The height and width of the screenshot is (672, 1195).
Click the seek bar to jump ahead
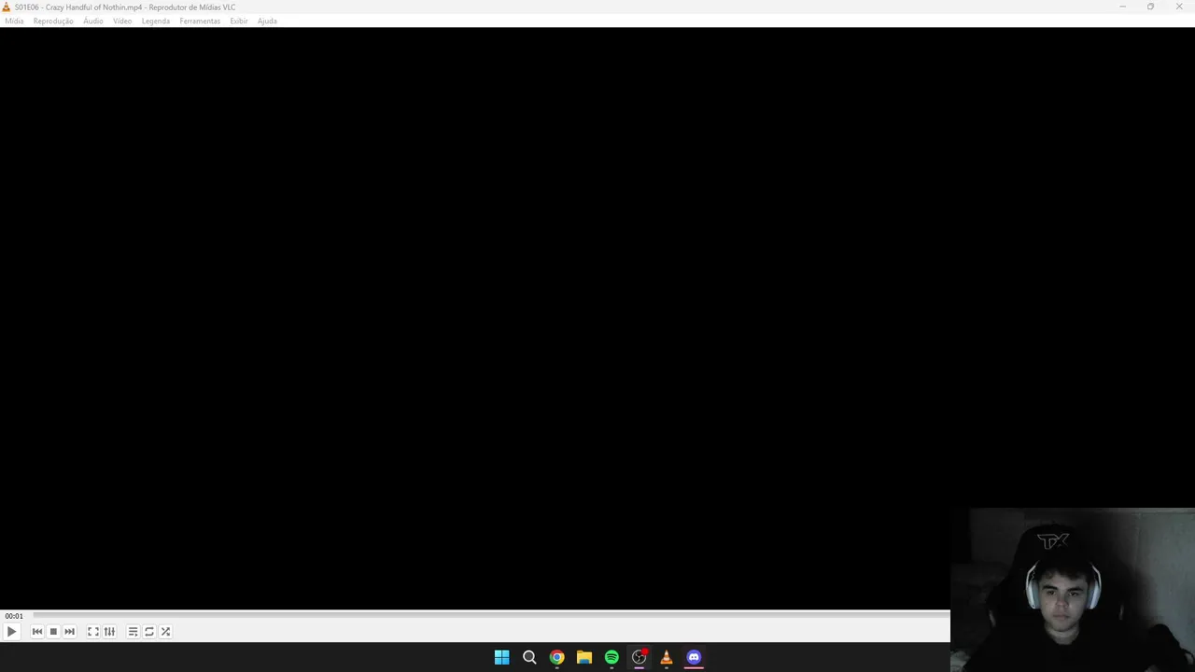[x=490, y=615]
